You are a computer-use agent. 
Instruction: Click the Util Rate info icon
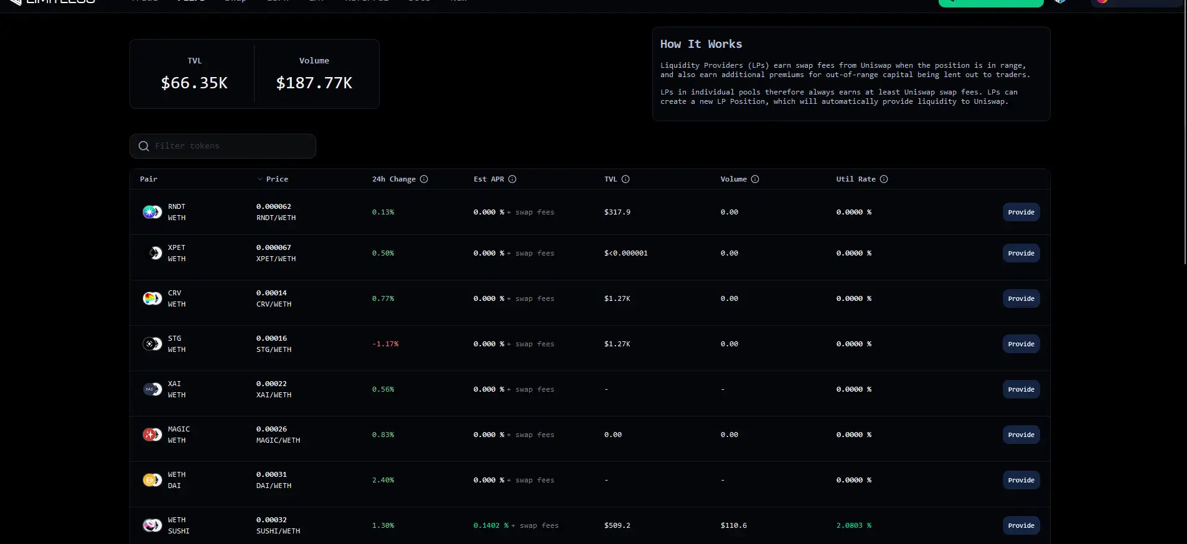884,179
